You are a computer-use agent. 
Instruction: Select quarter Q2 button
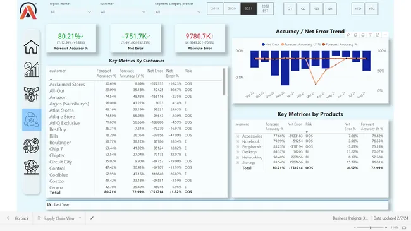[x=304, y=9]
